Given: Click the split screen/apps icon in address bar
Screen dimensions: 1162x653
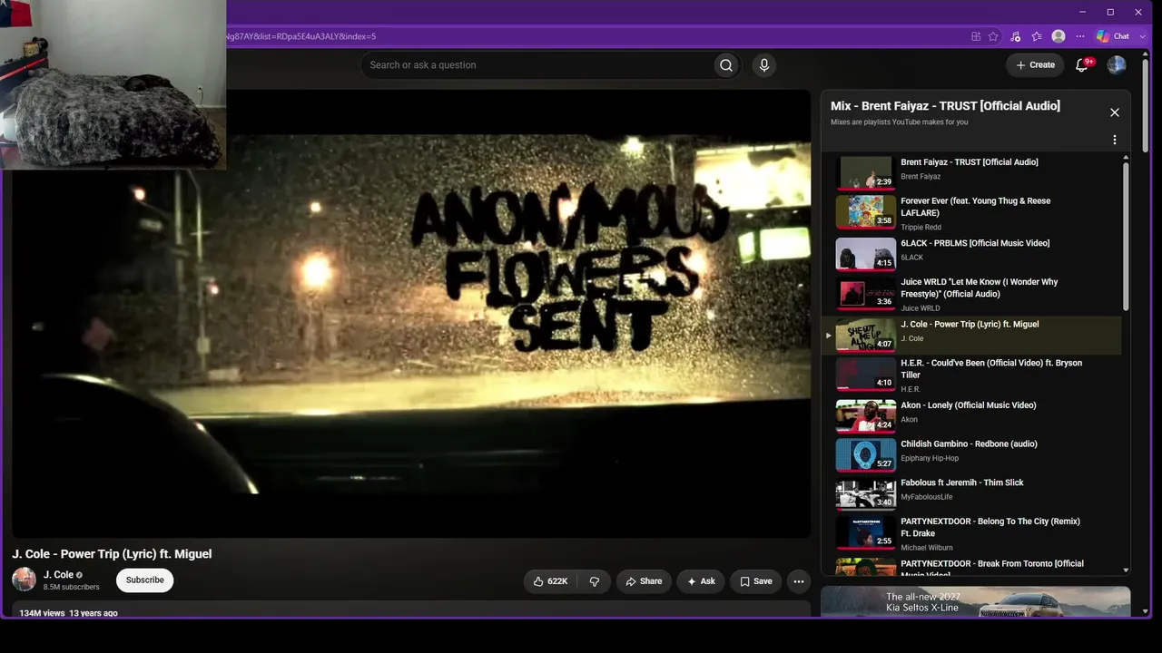Looking at the screenshot, I should [976, 36].
